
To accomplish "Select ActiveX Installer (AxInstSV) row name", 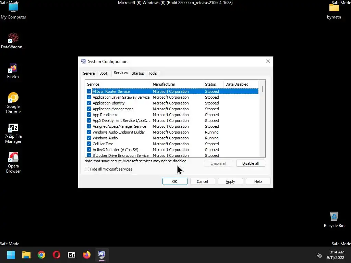I will pos(115,150).
